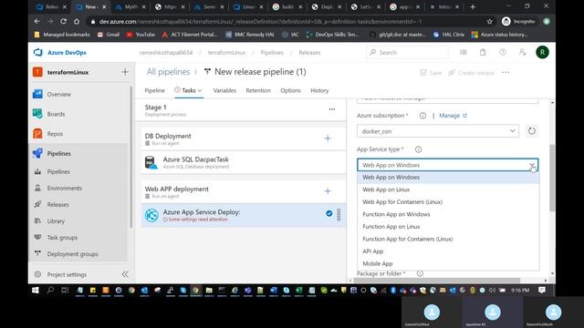Image resolution: width=584 pixels, height=328 pixels.
Task: Bookmark page with star icon
Action: [x=489, y=22]
